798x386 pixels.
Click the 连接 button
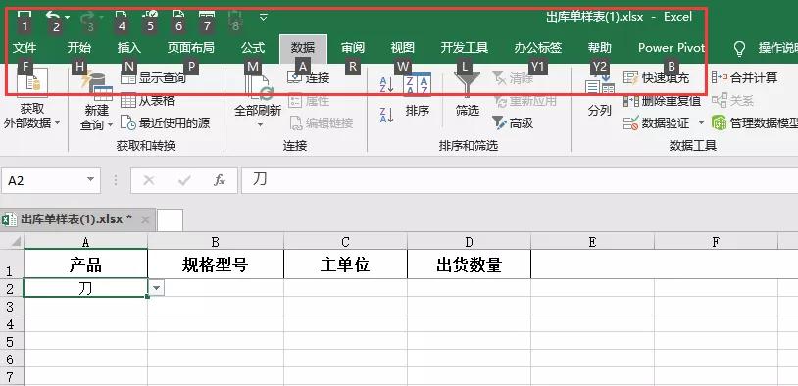click(x=309, y=78)
